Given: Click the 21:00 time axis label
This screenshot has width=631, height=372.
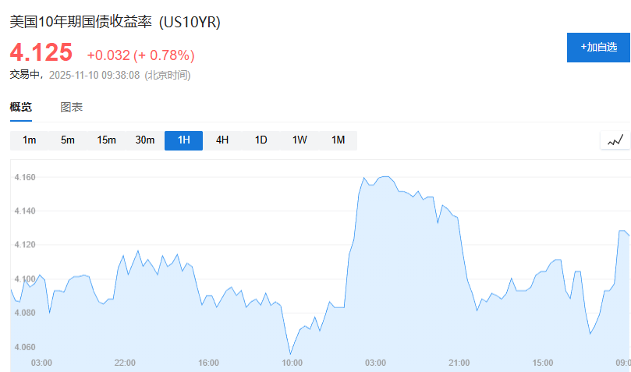Looking at the screenshot, I should point(459,363).
